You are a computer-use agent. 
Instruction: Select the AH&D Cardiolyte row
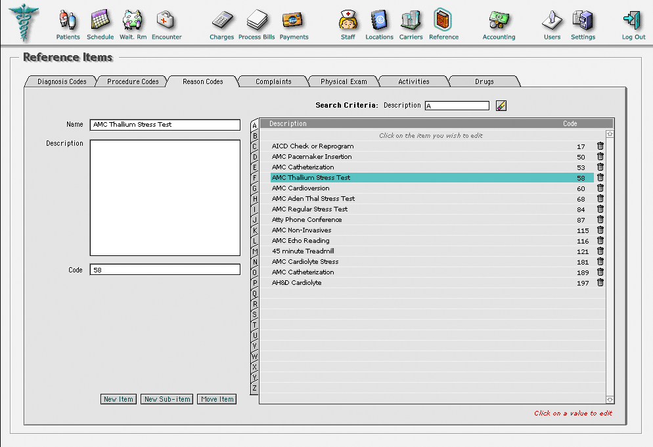point(432,283)
